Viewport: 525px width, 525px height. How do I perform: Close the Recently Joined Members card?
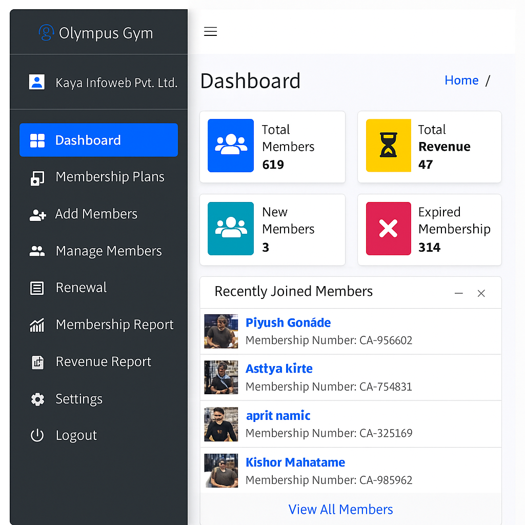click(x=481, y=293)
